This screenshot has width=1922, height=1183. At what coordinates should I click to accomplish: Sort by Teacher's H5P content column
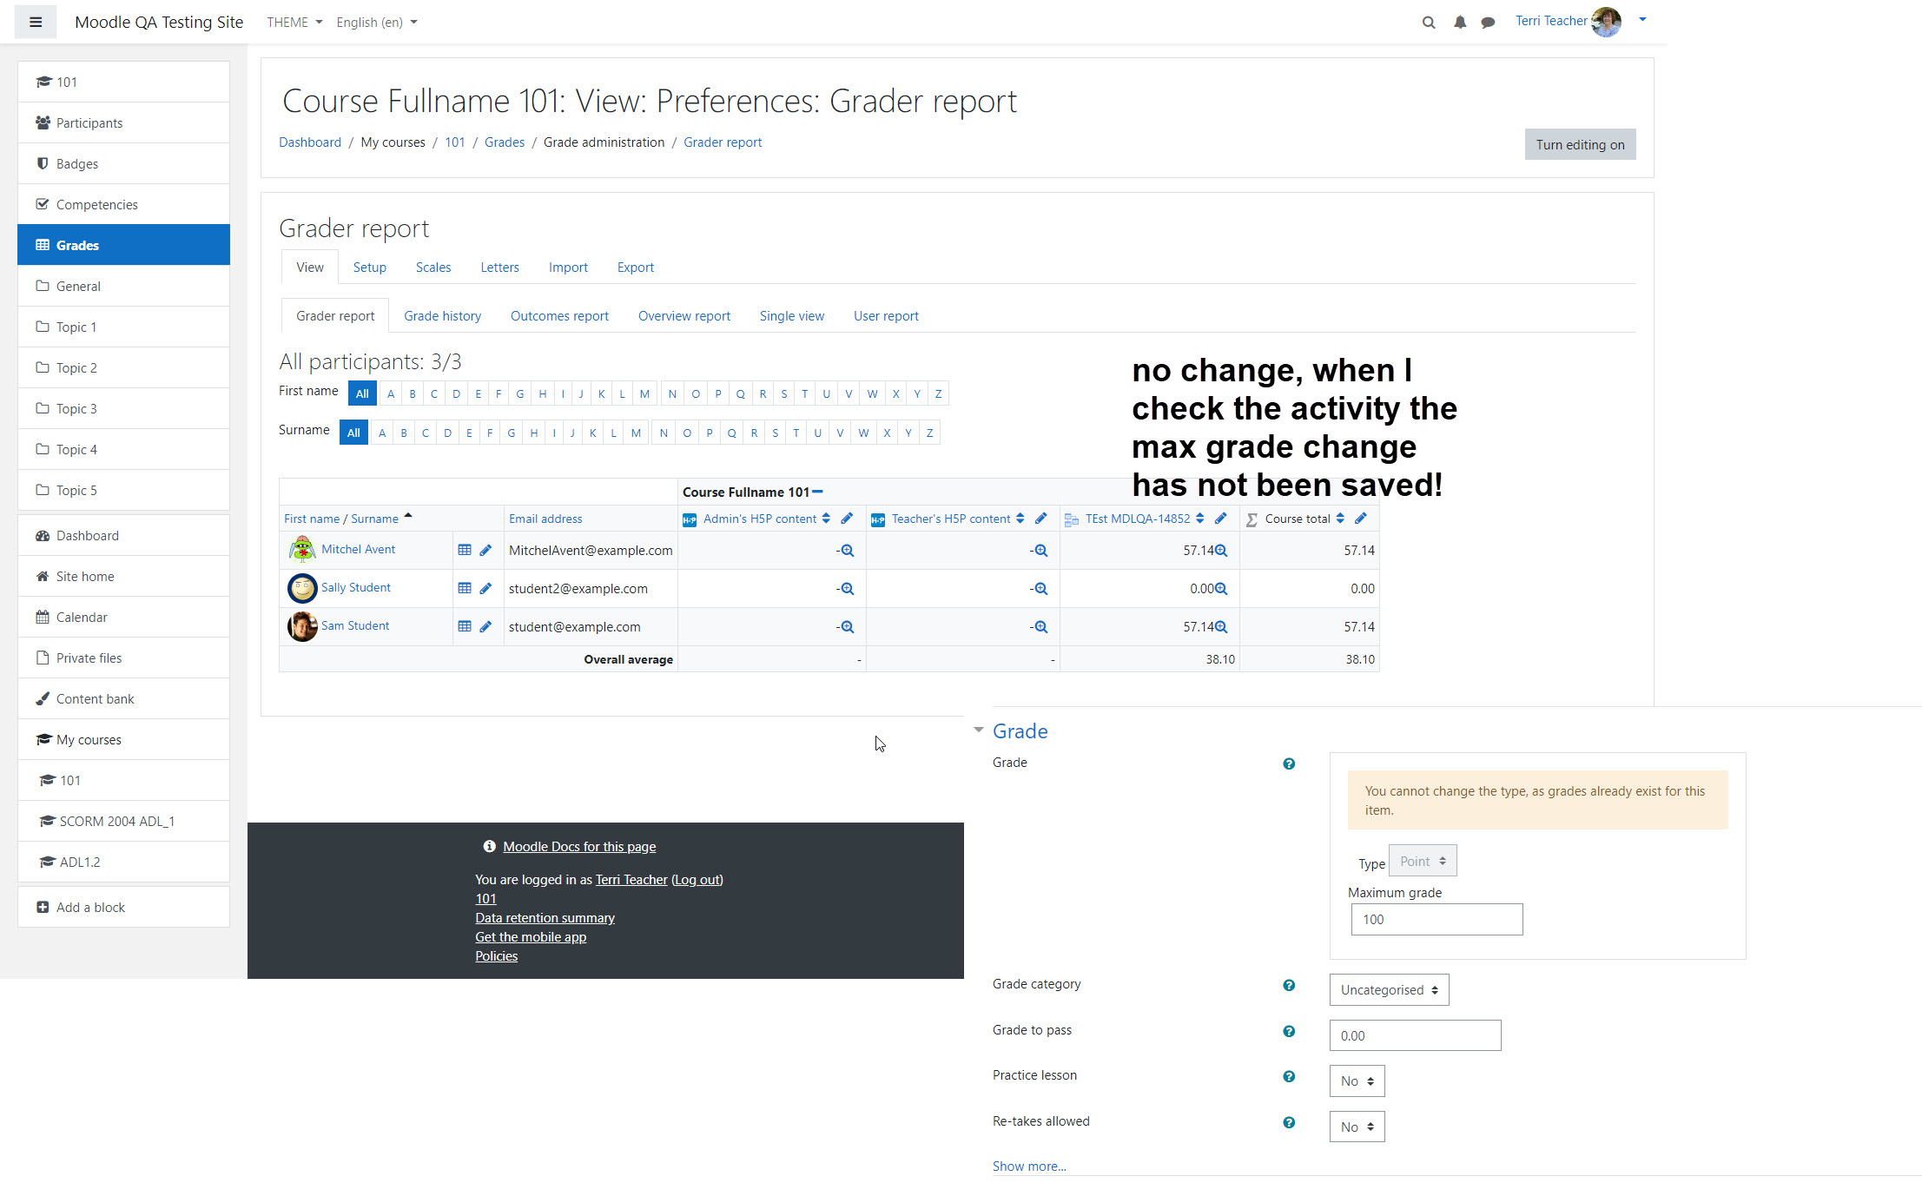[x=1020, y=519]
